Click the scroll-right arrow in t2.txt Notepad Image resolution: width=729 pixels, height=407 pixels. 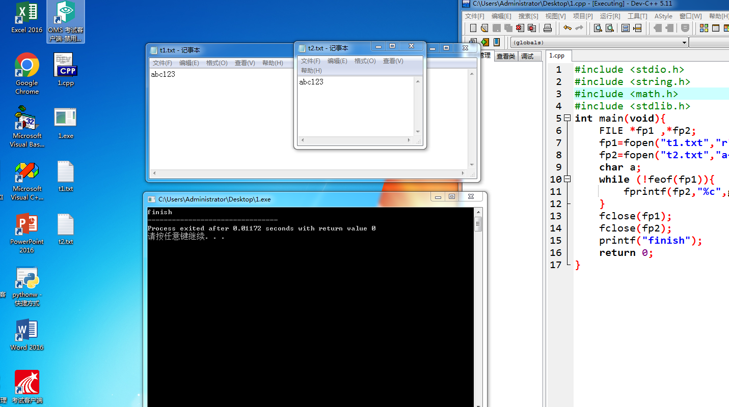coord(409,140)
